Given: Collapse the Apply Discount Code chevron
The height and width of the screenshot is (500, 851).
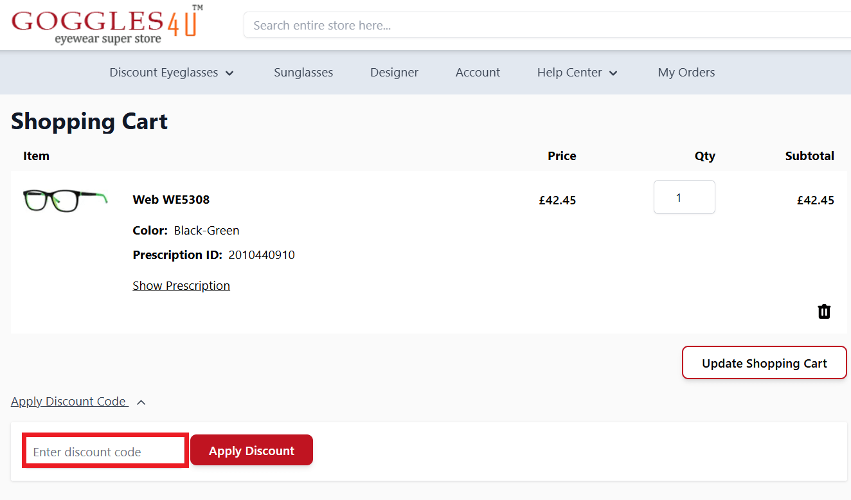Looking at the screenshot, I should point(141,402).
